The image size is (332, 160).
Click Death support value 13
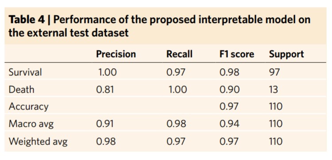(x=274, y=90)
